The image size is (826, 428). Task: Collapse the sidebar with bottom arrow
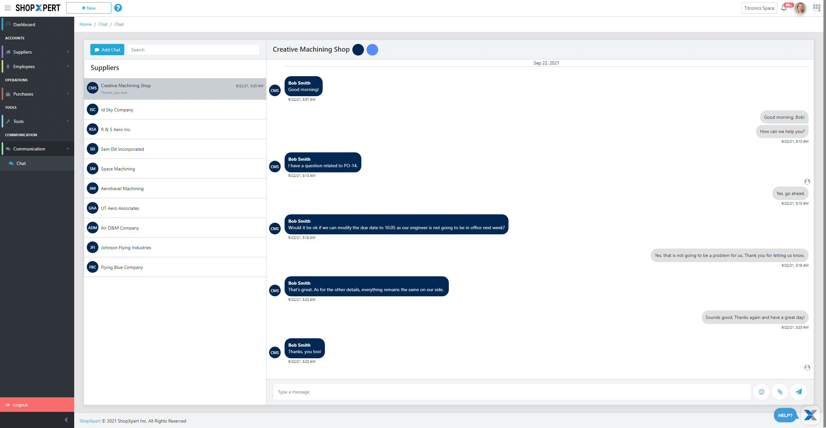tap(66, 420)
